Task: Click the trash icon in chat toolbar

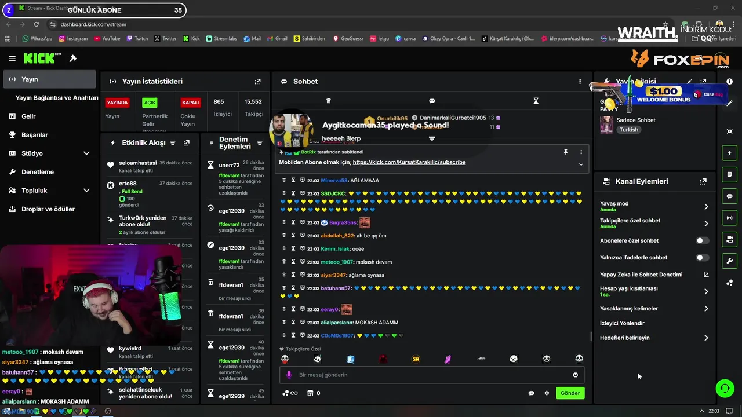Action: [x=328, y=101]
